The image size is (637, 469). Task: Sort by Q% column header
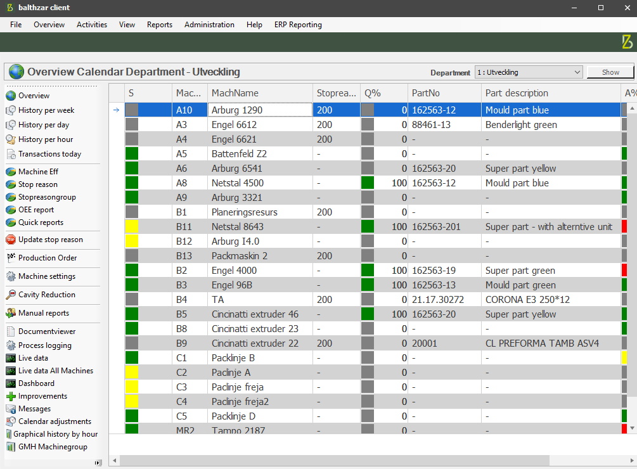tap(384, 93)
